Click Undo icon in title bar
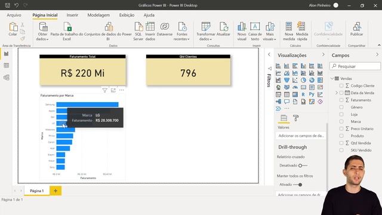Image resolution: width=382 pixels, height=215 pixels. pos(16,5)
